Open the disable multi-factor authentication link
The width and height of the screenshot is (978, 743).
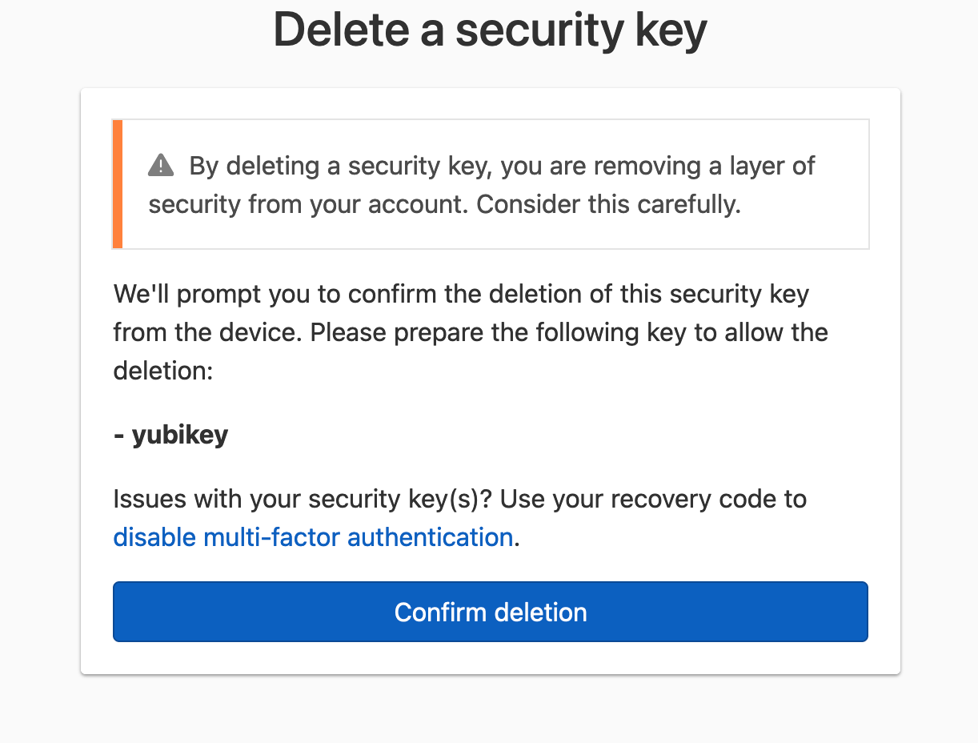point(314,536)
